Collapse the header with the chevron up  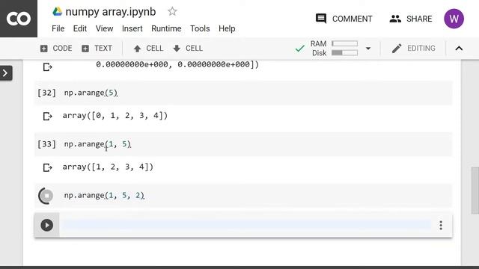[x=459, y=48]
